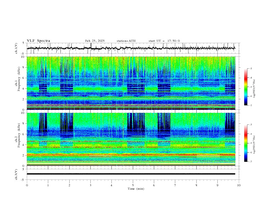Click the ch.1 spectrogram panel
The height and width of the screenshot is (208, 269).
point(131,83)
